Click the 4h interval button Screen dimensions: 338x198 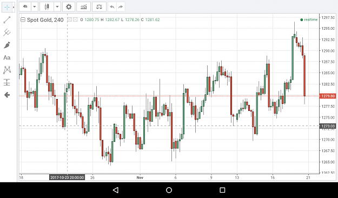(x=25, y=6)
